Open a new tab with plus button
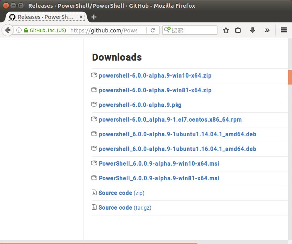292x244 pixels. click(94, 17)
